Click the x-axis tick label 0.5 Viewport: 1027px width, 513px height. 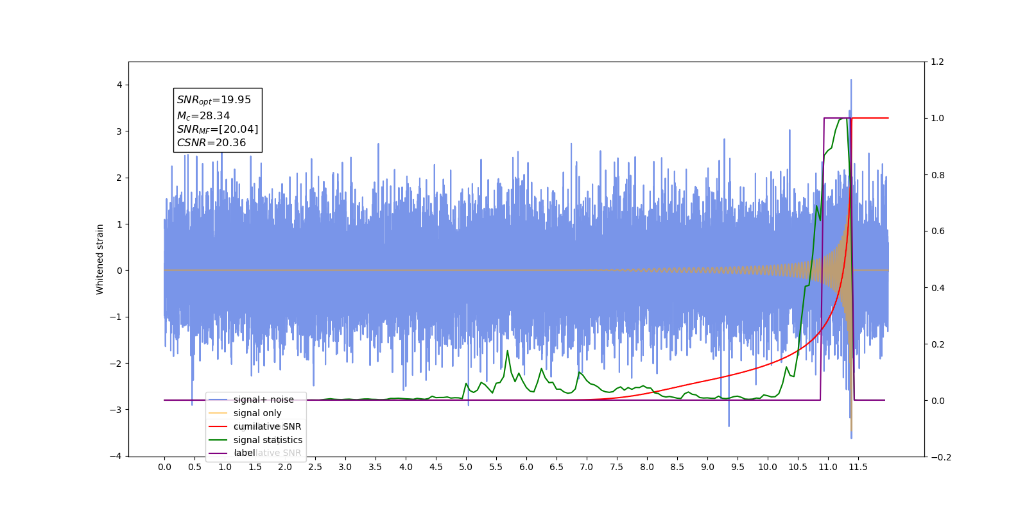coord(194,467)
